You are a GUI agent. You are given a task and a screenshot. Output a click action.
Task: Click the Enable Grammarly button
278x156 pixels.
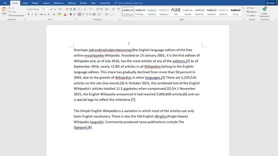click(265, 12)
